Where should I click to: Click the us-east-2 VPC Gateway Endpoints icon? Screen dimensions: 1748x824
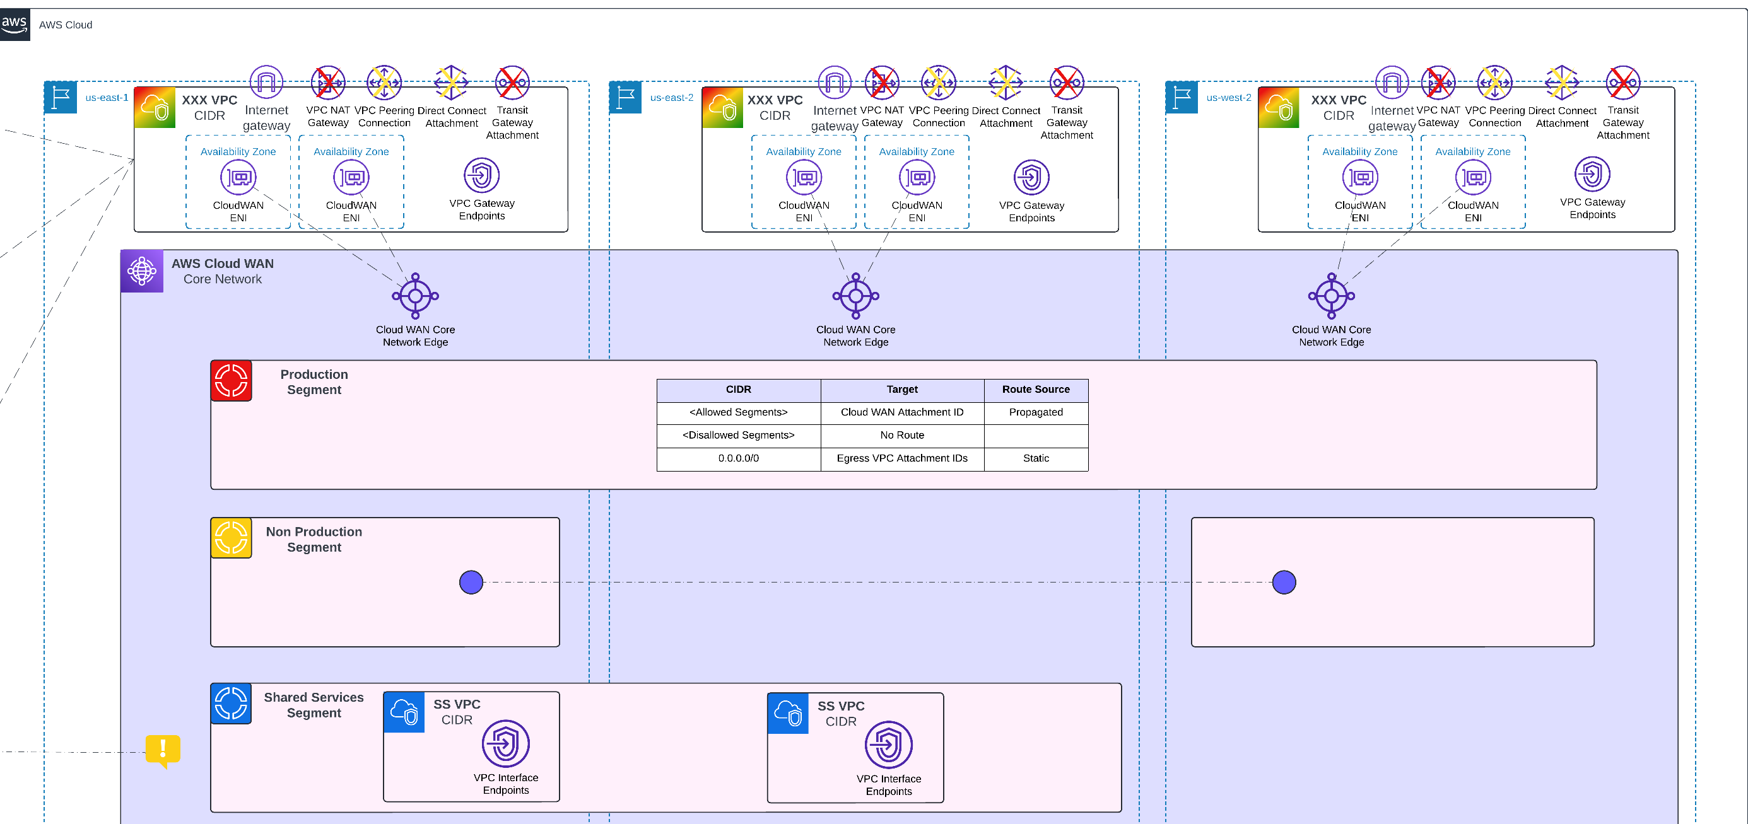1031,177
